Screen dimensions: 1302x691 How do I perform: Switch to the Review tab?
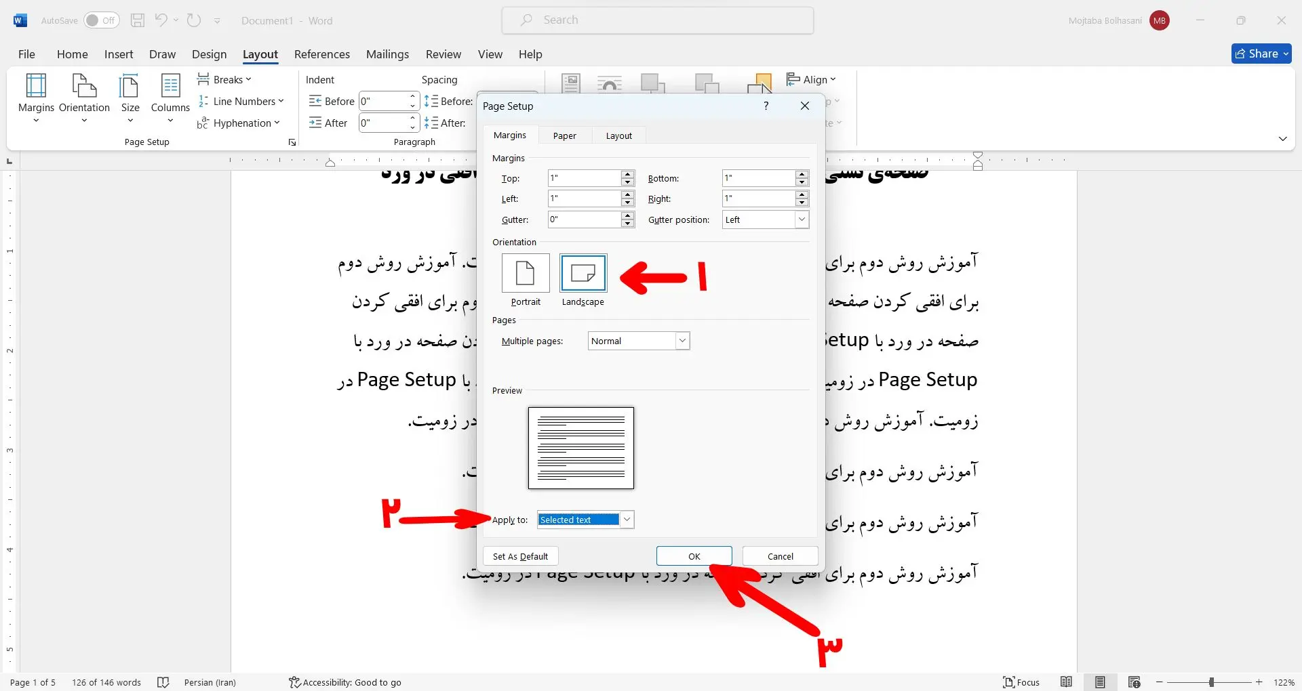point(443,54)
